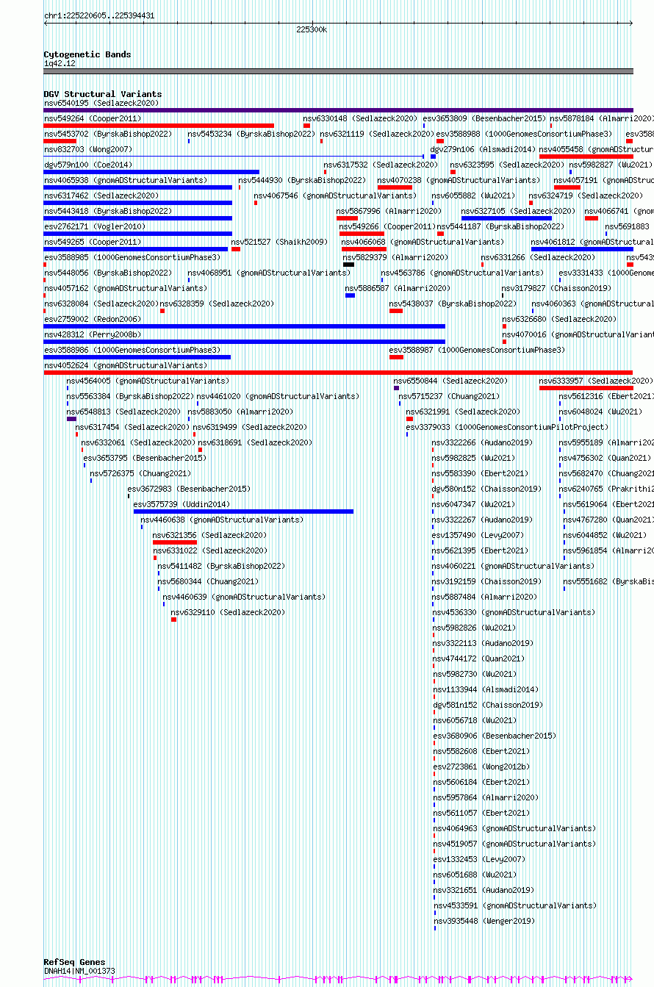
Task: Click the DGV Structural Variants track title
Action: 103,94
